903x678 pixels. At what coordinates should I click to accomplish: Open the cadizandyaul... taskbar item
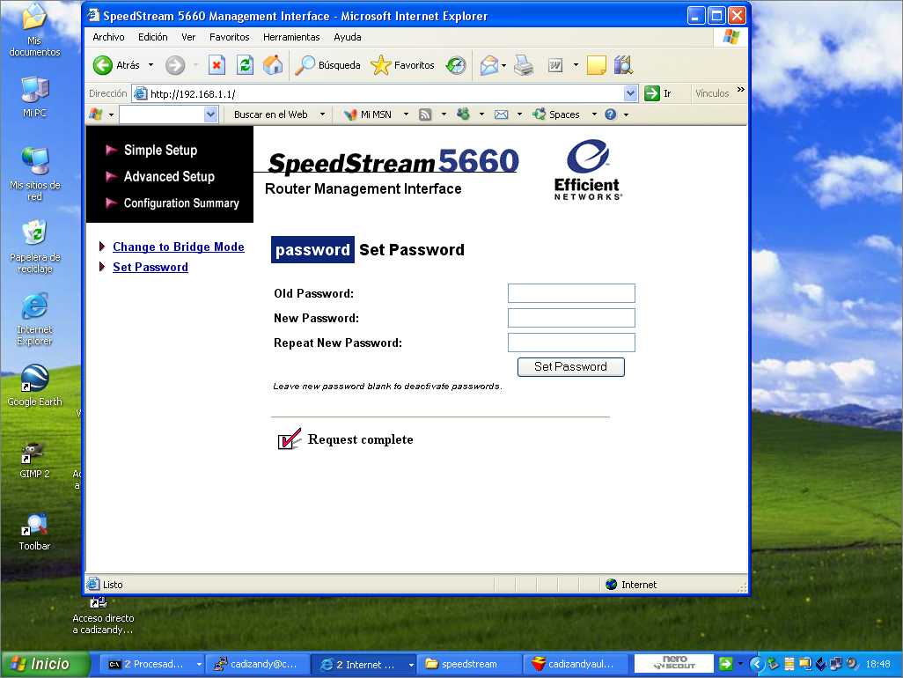(577, 664)
